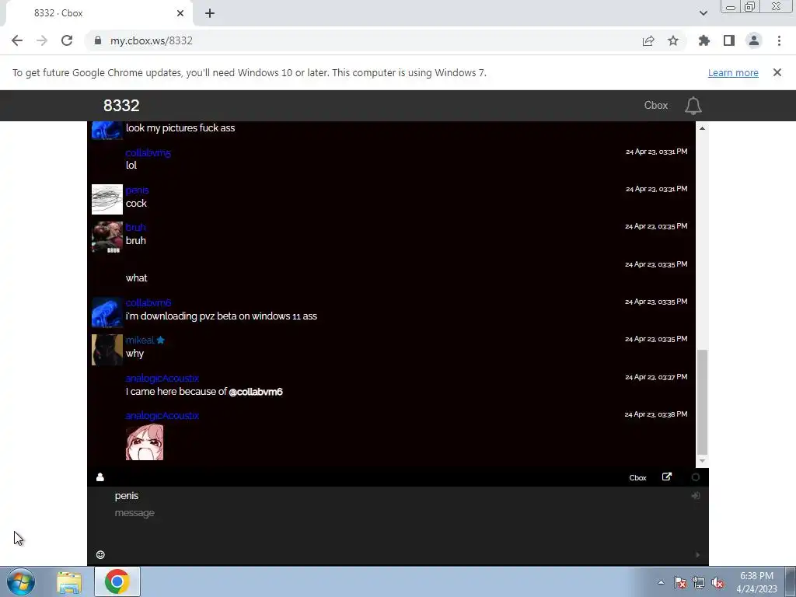
Task: Click the chat scrollbar thumb
Action: click(702, 402)
